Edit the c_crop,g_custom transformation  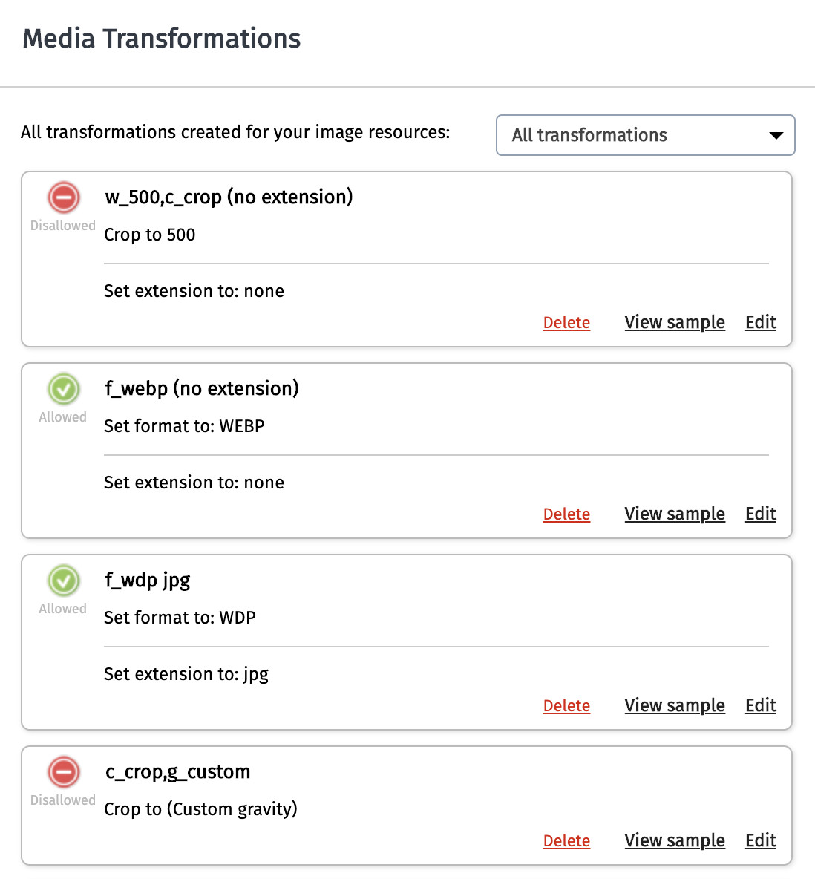(x=760, y=840)
